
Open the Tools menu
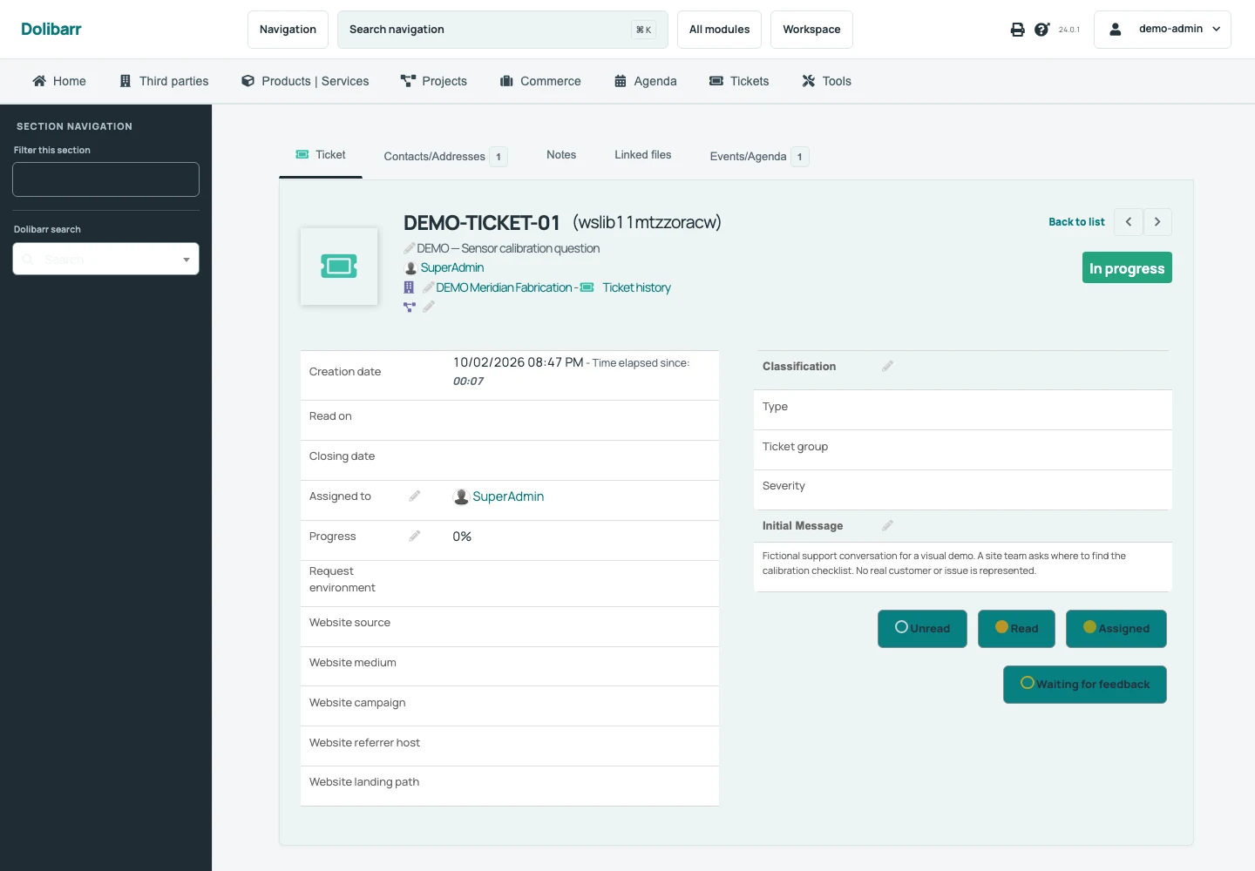click(827, 81)
